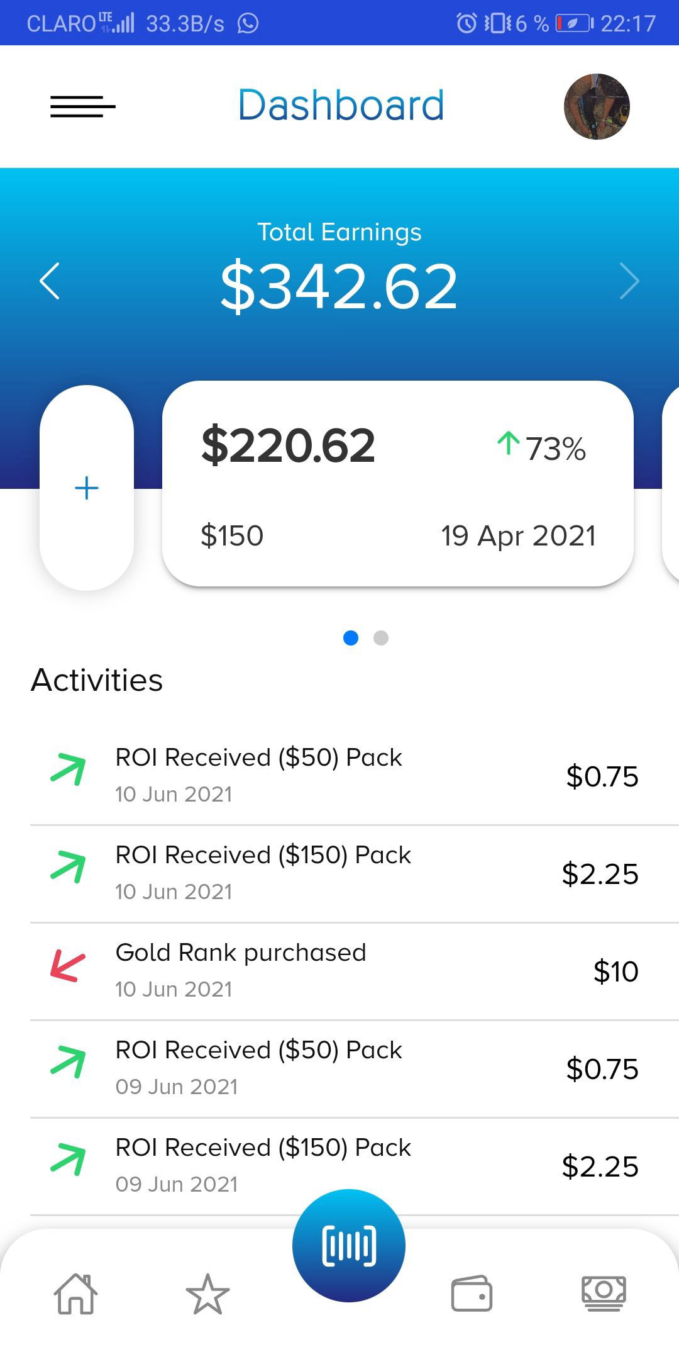The width and height of the screenshot is (679, 1359).
Task: Tap the Total Earnings $342.62 amount
Action: click(x=339, y=287)
